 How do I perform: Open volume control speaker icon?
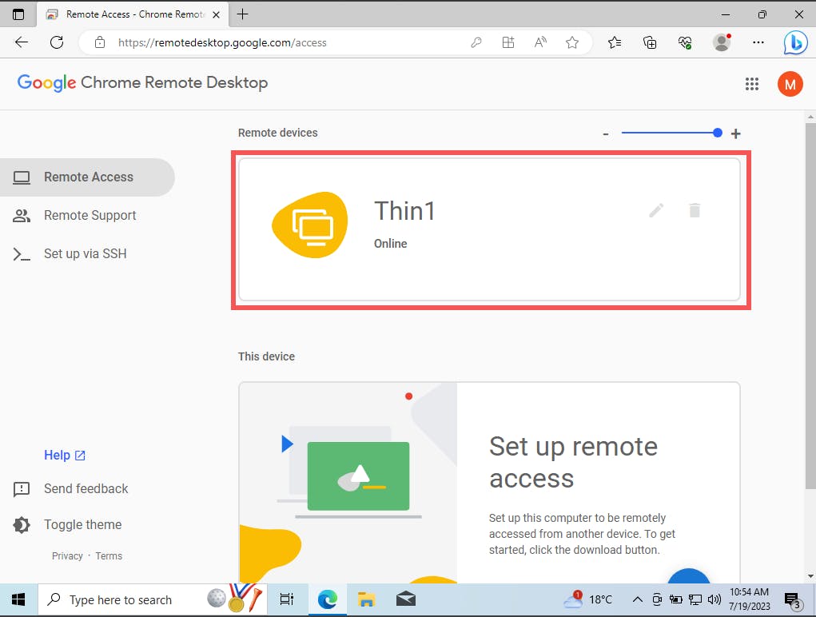point(714,600)
